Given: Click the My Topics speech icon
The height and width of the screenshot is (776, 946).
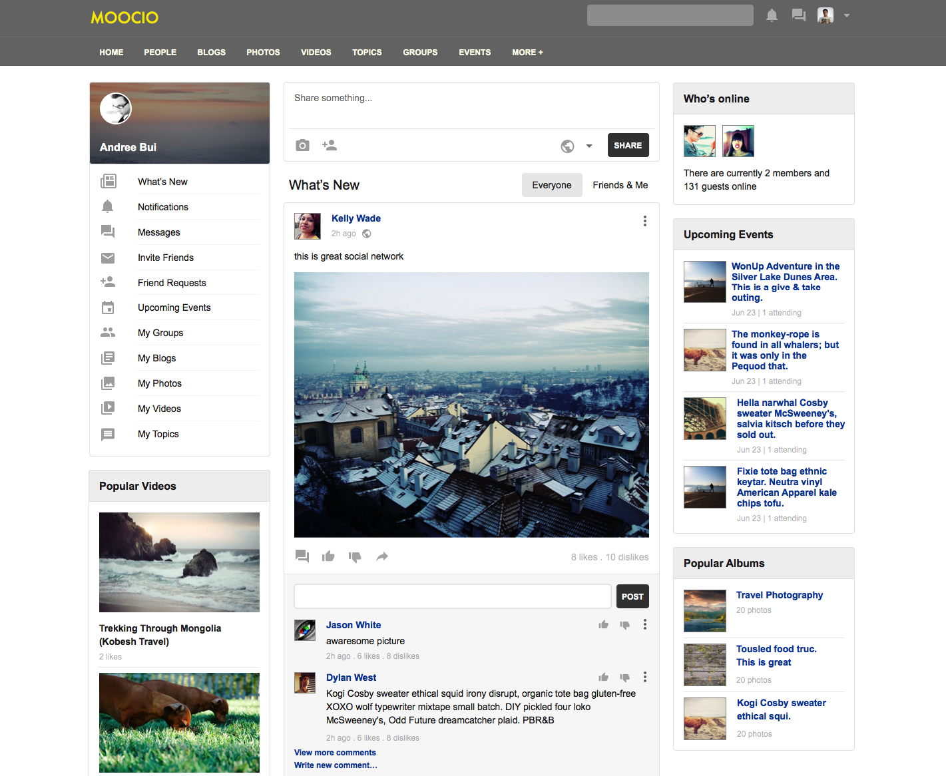Looking at the screenshot, I should pyautogui.click(x=108, y=434).
